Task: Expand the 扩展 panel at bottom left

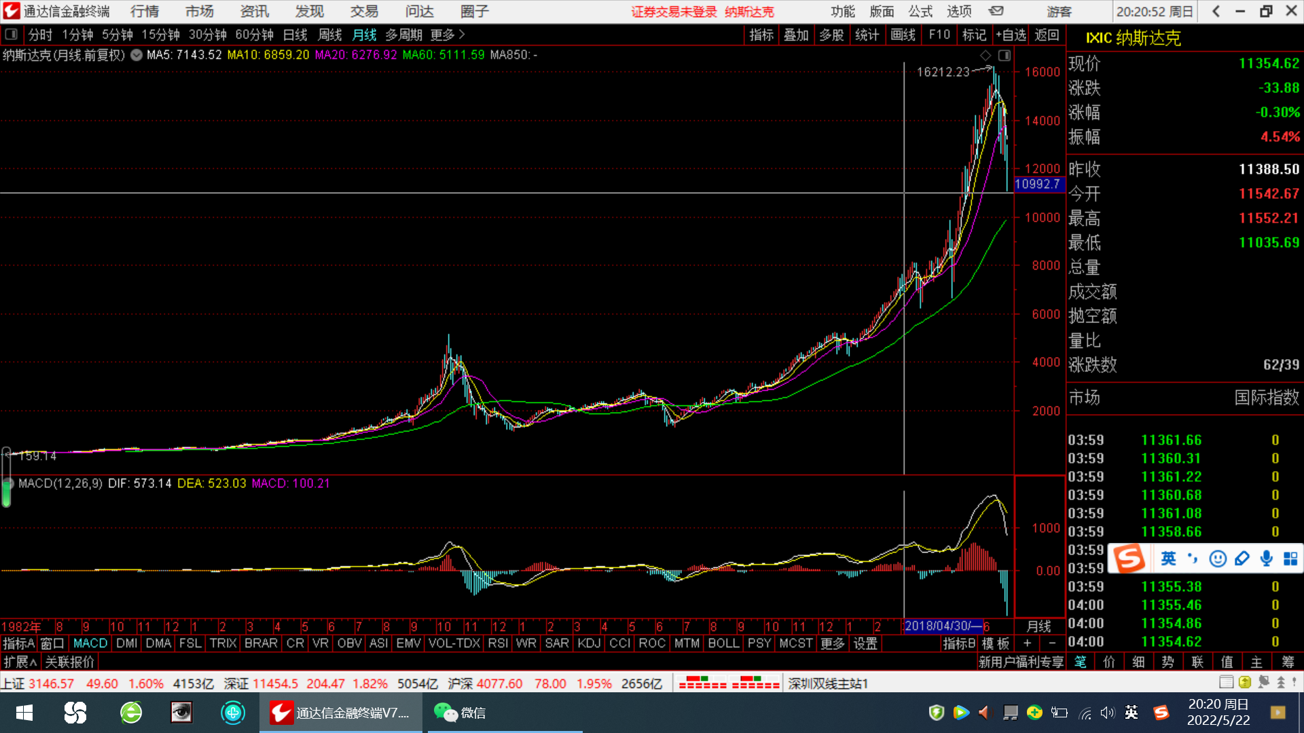Action: (20, 662)
